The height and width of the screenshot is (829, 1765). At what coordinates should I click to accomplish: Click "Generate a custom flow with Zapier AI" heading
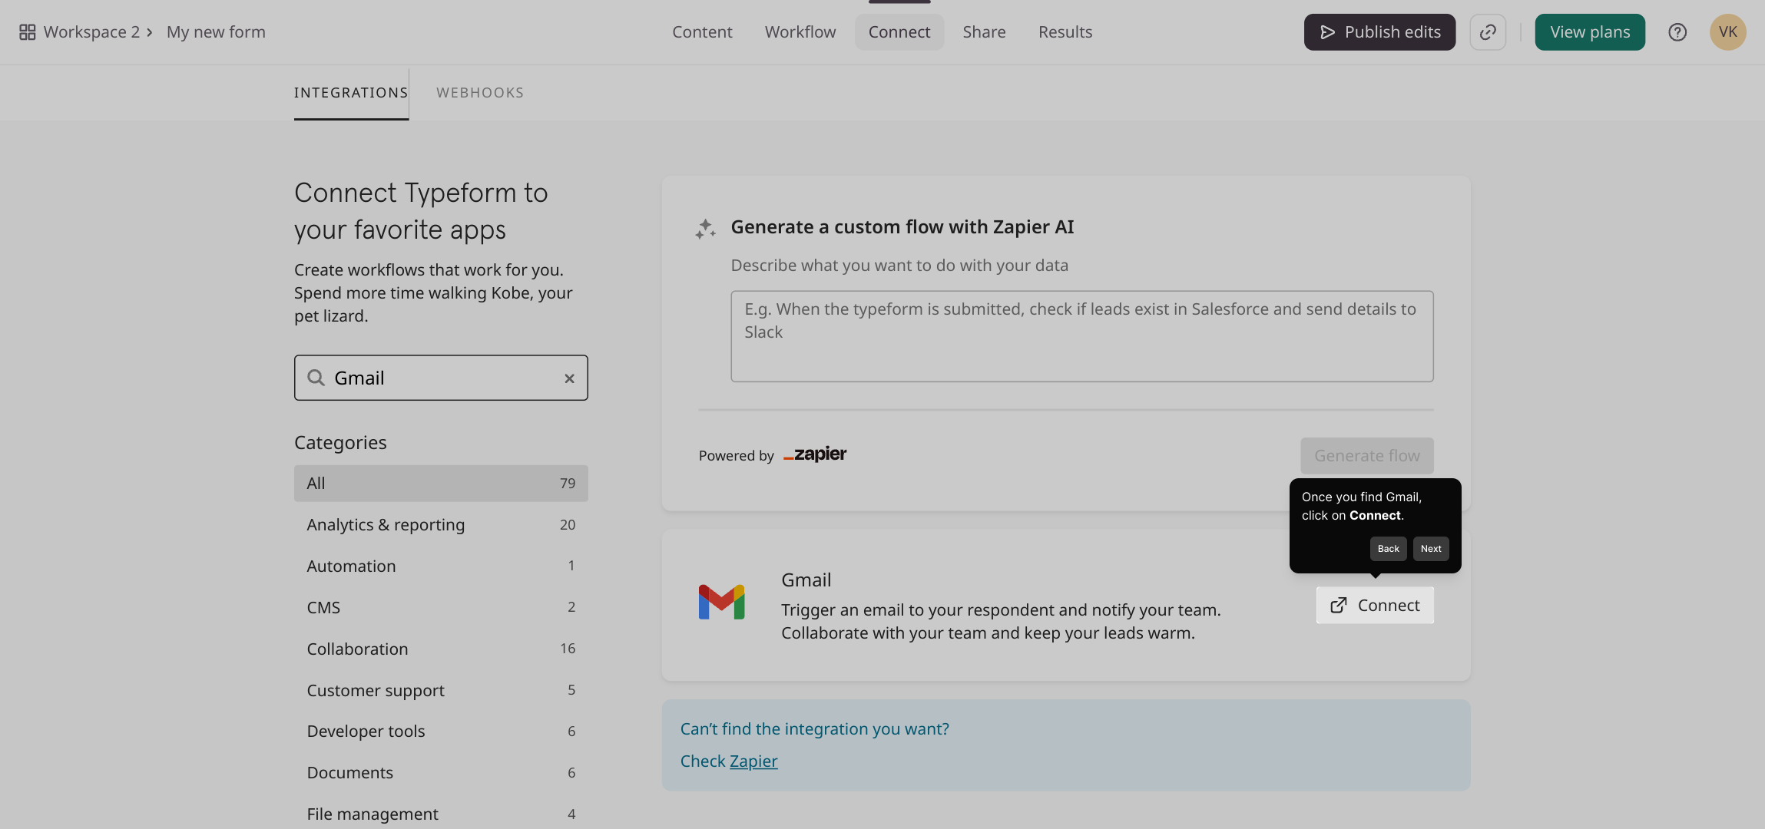(902, 227)
